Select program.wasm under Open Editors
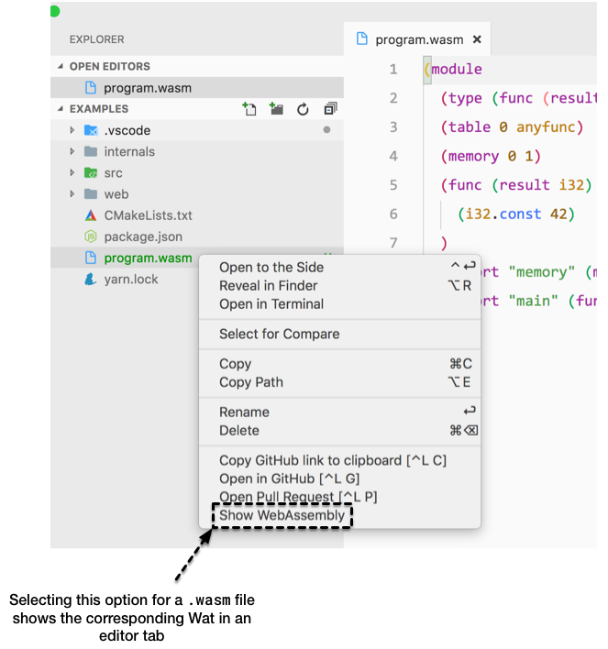 coord(147,88)
